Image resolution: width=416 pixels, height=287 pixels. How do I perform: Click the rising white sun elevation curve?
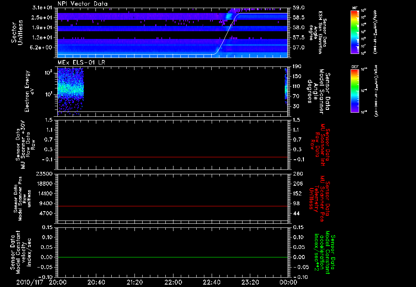(x=227, y=34)
